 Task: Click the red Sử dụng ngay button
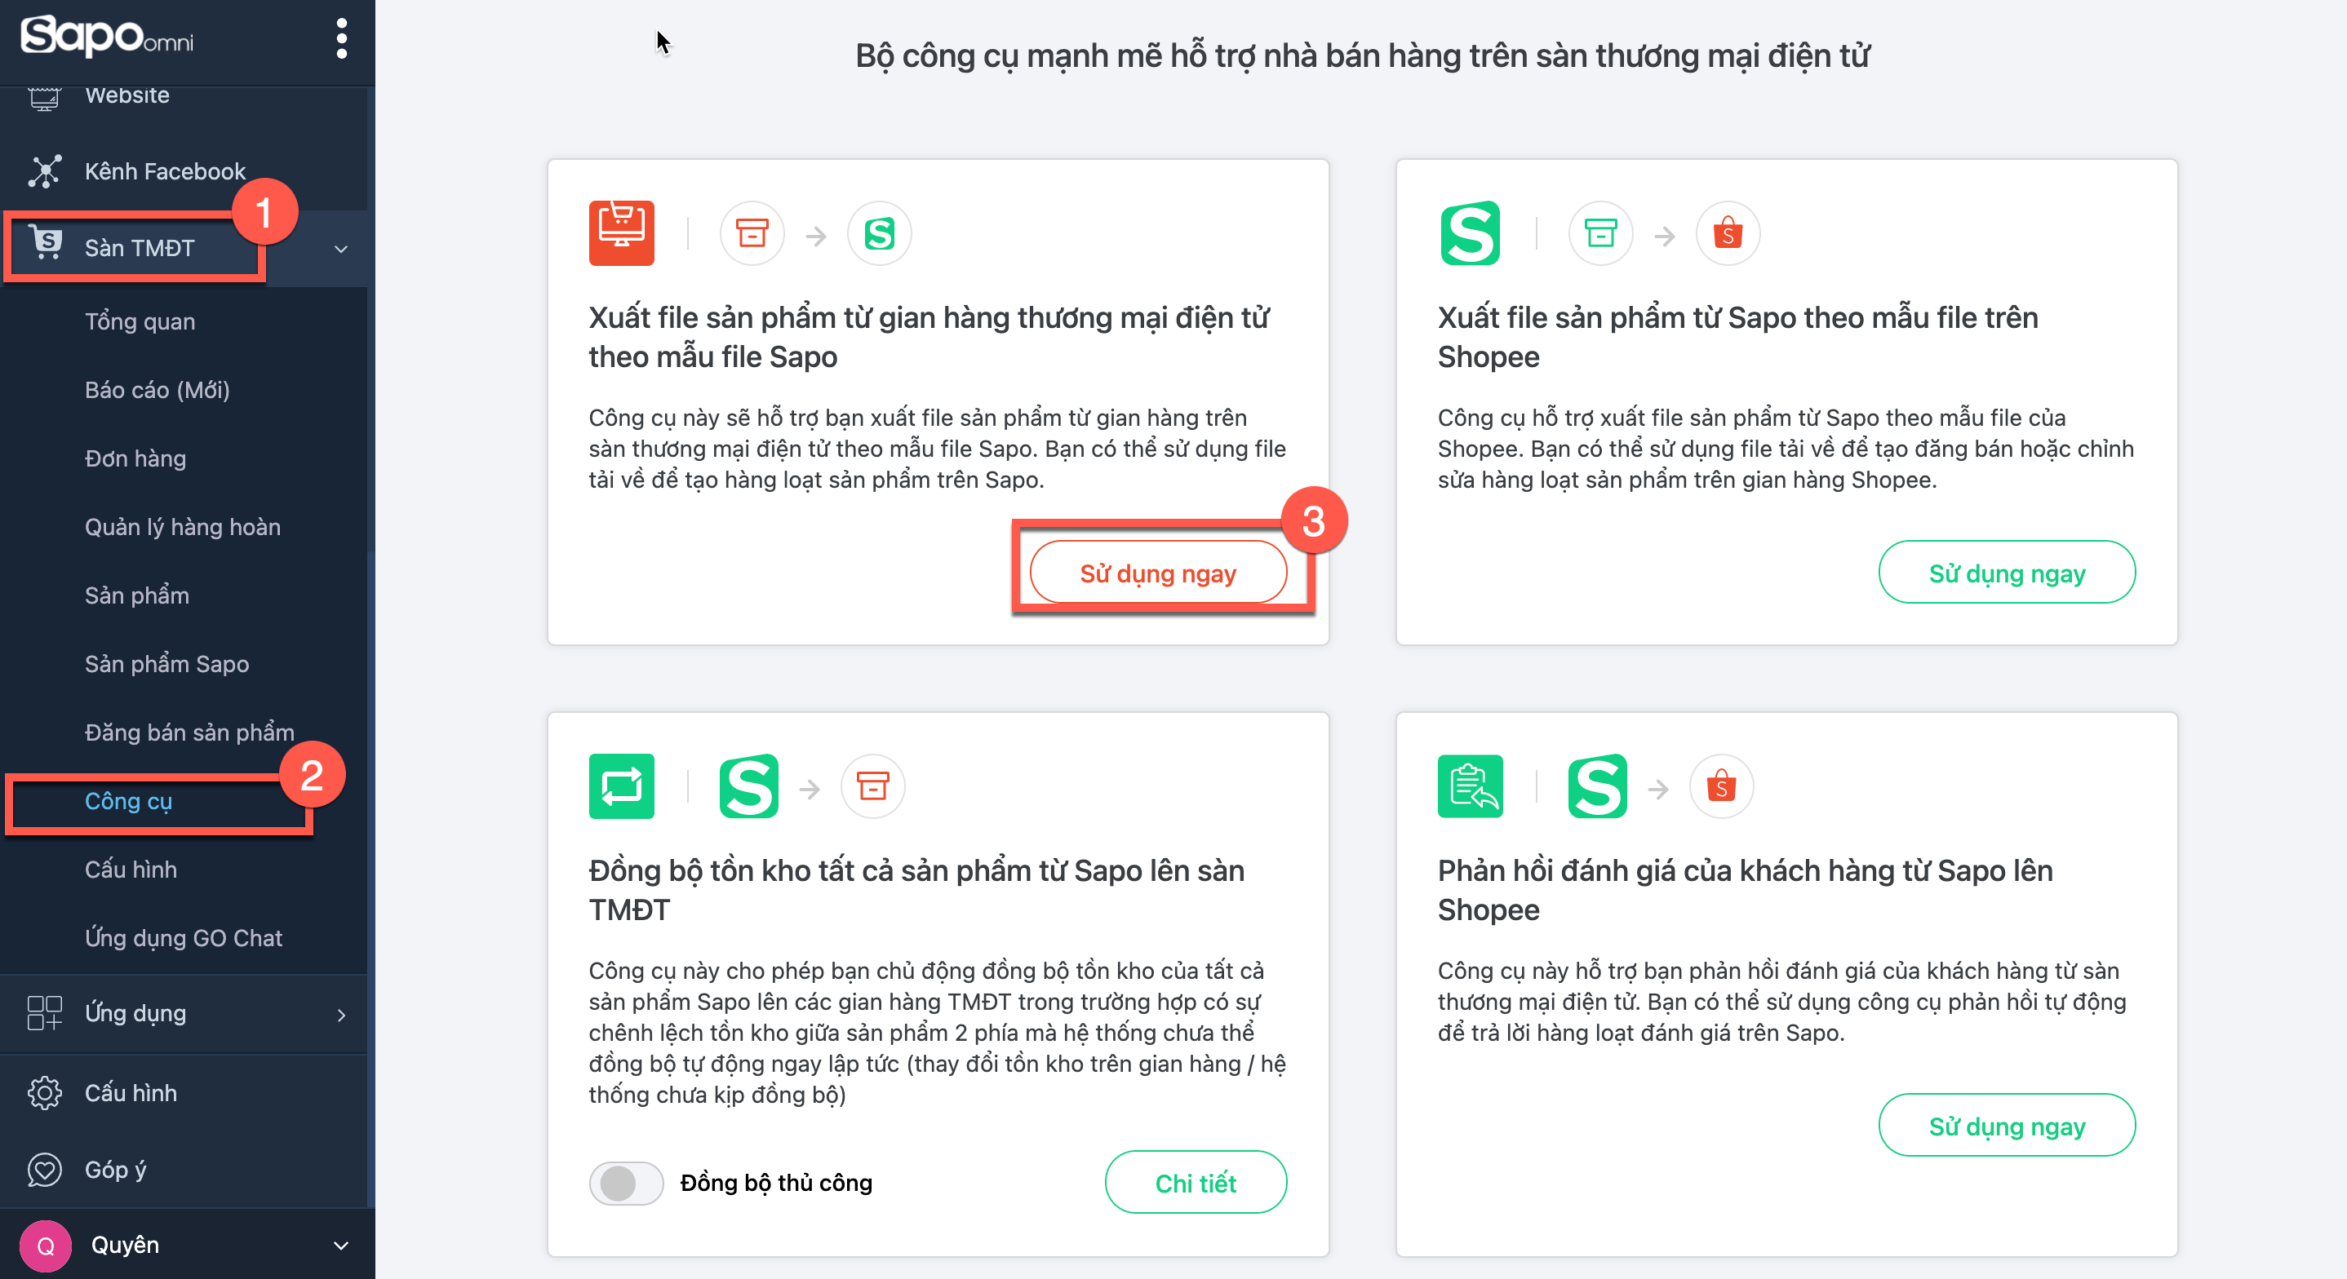pyautogui.click(x=1158, y=573)
